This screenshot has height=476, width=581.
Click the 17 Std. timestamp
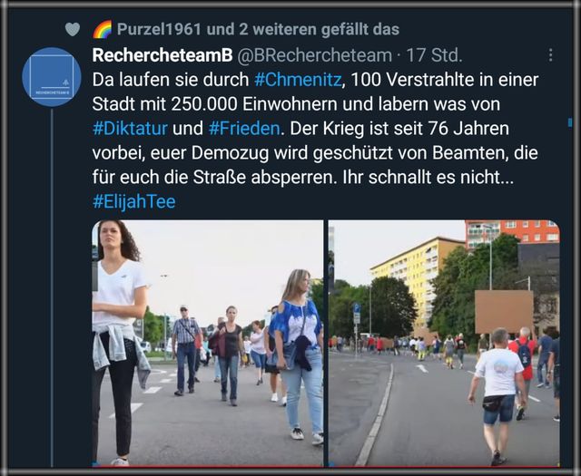pyautogui.click(x=434, y=55)
